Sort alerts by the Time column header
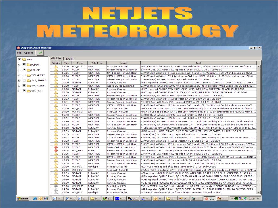Screen dimensions: 278x208 click(67, 63)
